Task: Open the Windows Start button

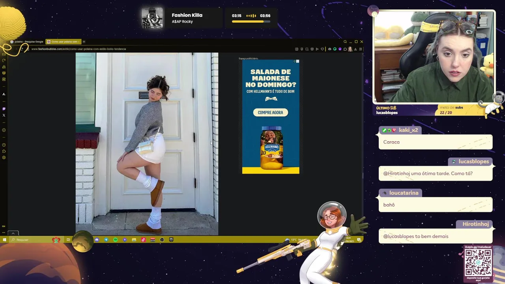Action: coord(4,240)
